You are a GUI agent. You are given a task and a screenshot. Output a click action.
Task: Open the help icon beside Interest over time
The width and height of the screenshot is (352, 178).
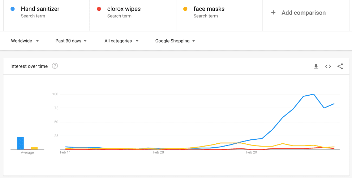click(55, 66)
